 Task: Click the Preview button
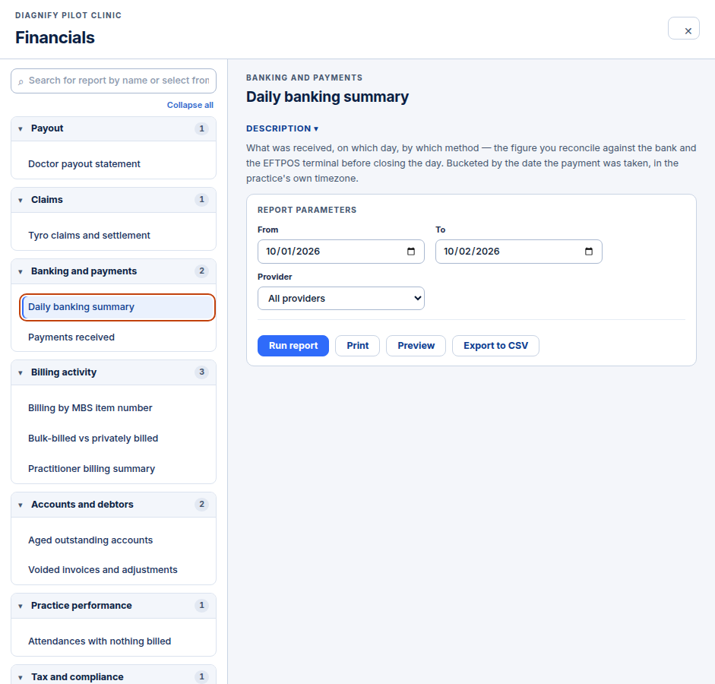click(x=416, y=346)
